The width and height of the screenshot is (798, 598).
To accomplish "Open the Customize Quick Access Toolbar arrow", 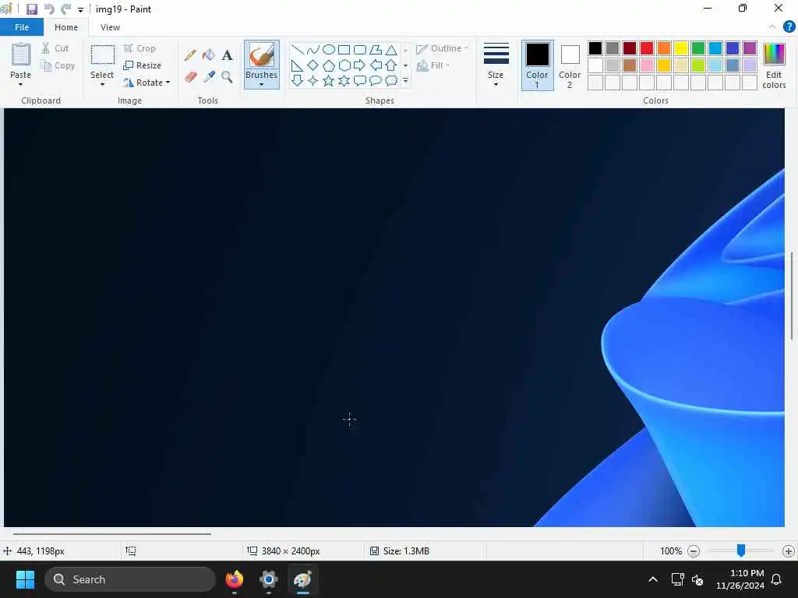I will [80, 9].
